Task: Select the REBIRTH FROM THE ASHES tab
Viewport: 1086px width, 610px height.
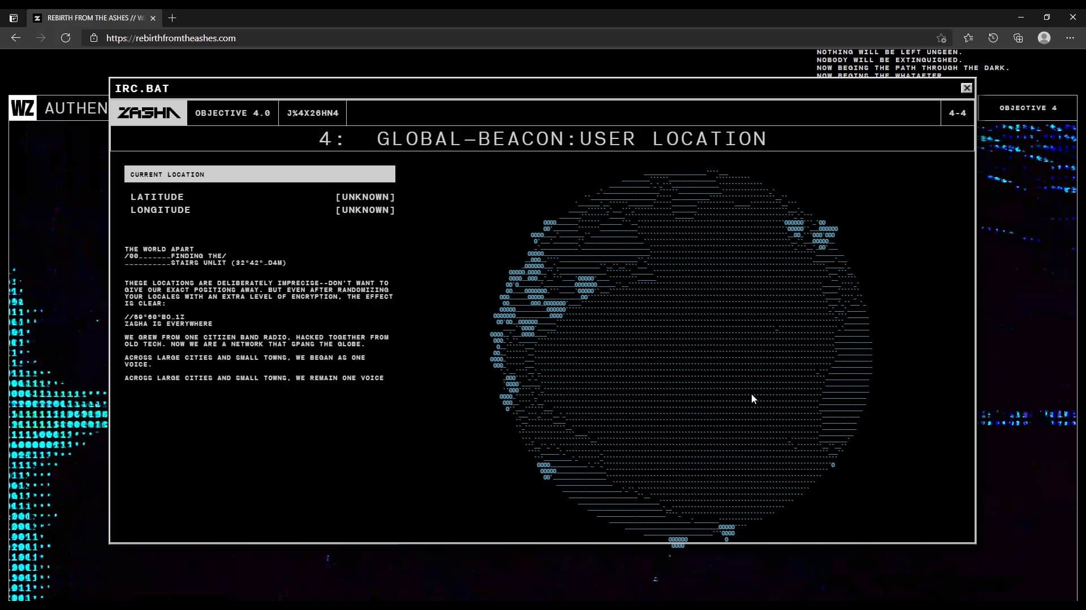Action: pos(94,18)
